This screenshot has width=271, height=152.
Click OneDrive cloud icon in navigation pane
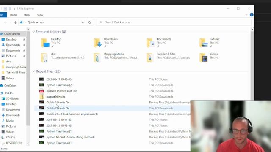(2, 85)
